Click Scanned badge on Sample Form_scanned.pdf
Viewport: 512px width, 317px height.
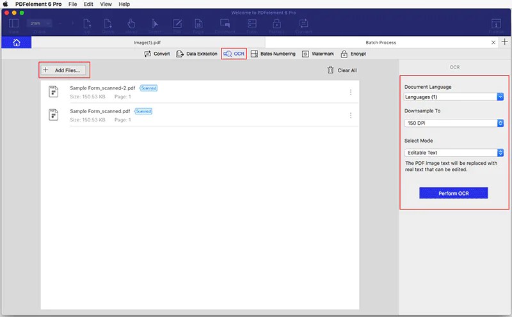[143, 111]
